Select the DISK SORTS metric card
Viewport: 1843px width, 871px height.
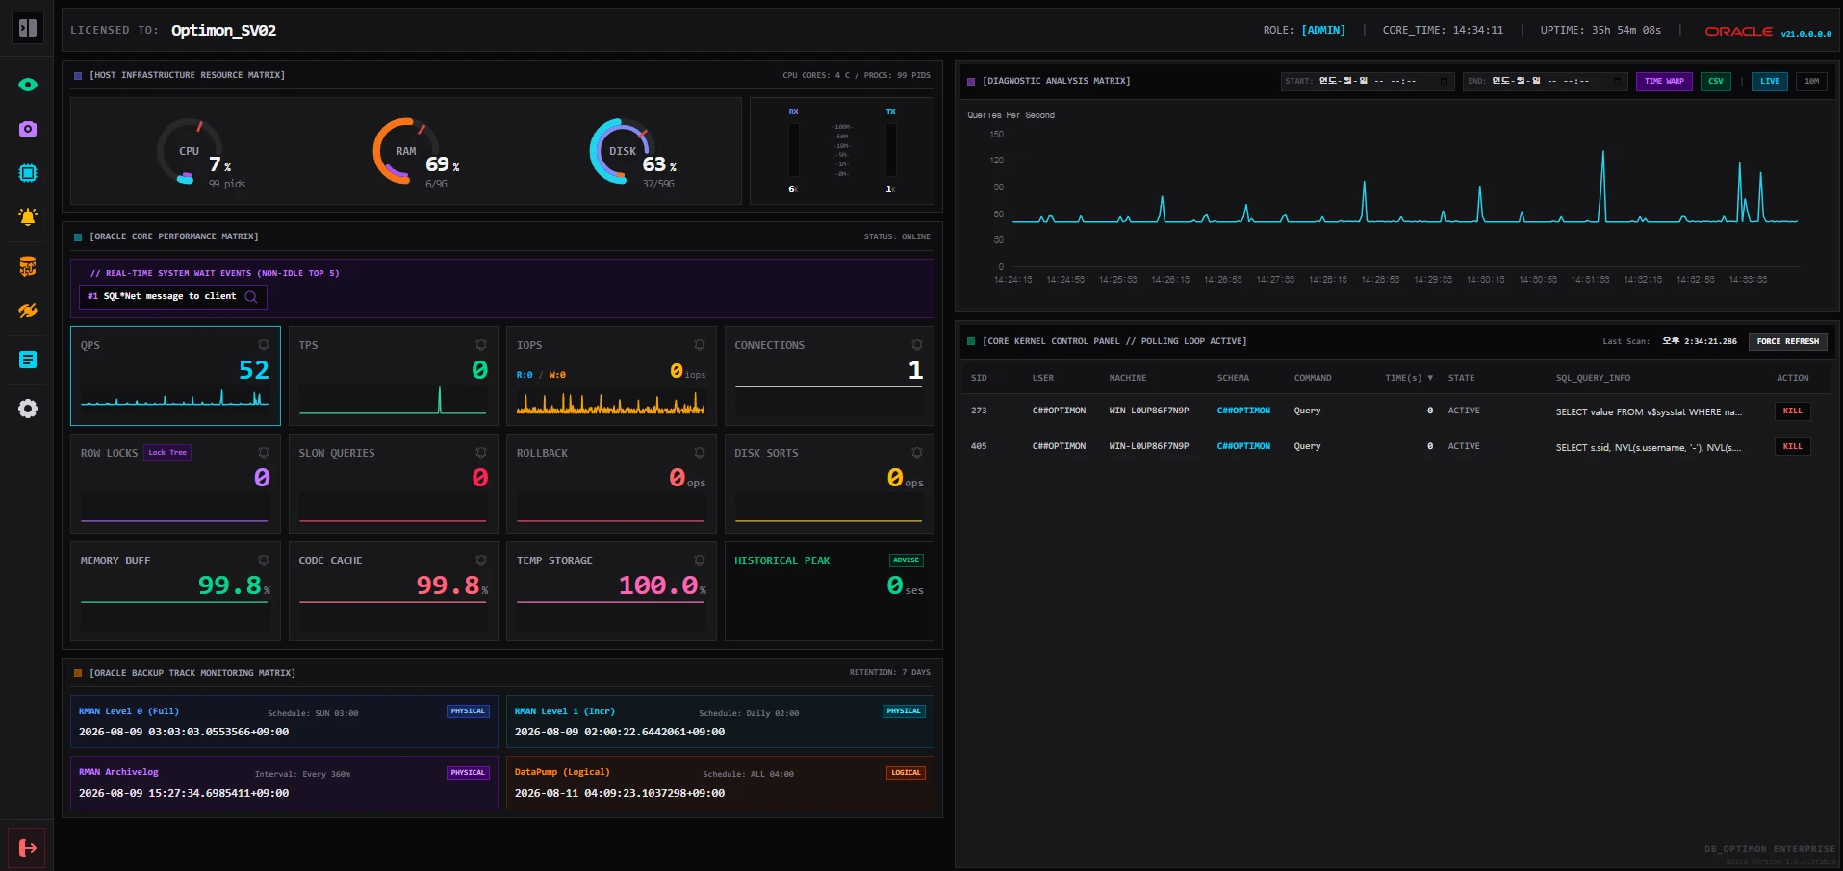click(830, 484)
